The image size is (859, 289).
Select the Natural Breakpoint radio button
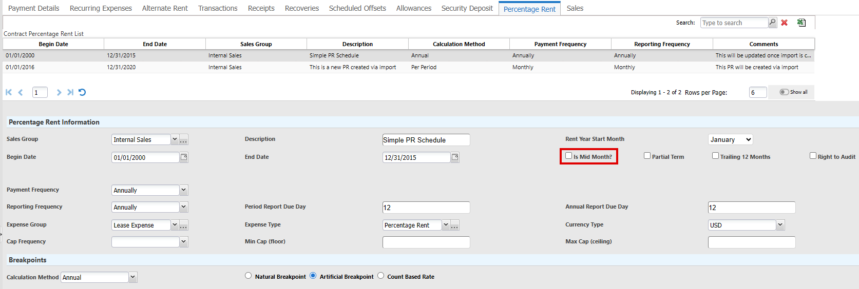(249, 276)
